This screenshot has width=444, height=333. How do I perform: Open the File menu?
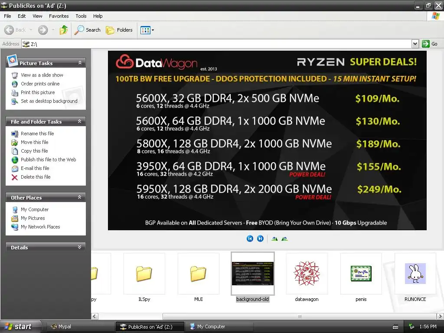(7, 16)
